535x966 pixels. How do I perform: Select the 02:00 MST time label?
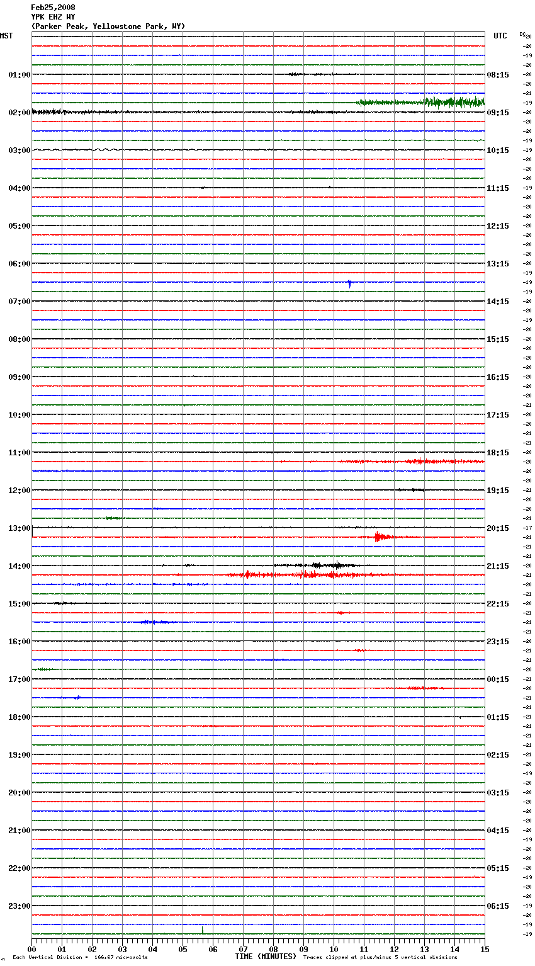point(20,113)
